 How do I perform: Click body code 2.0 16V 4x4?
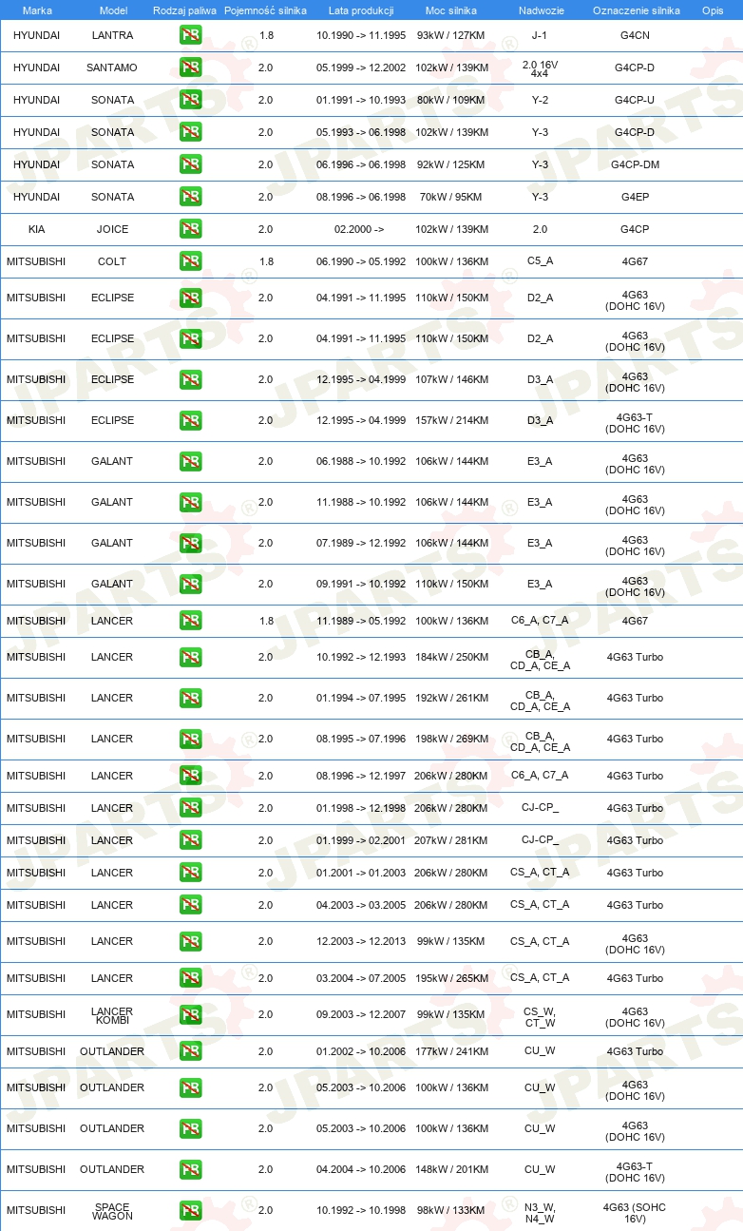[x=540, y=67]
